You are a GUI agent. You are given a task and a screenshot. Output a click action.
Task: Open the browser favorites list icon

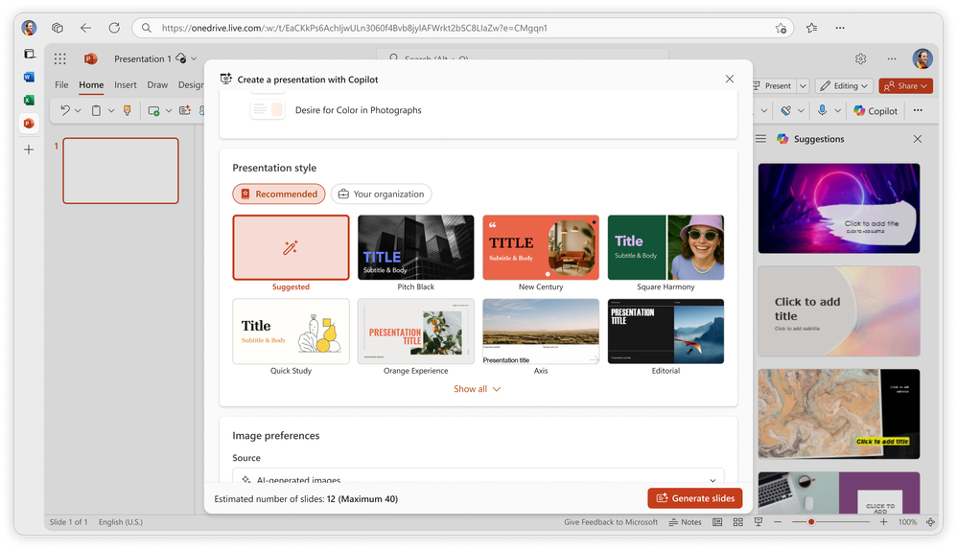pyautogui.click(x=811, y=28)
